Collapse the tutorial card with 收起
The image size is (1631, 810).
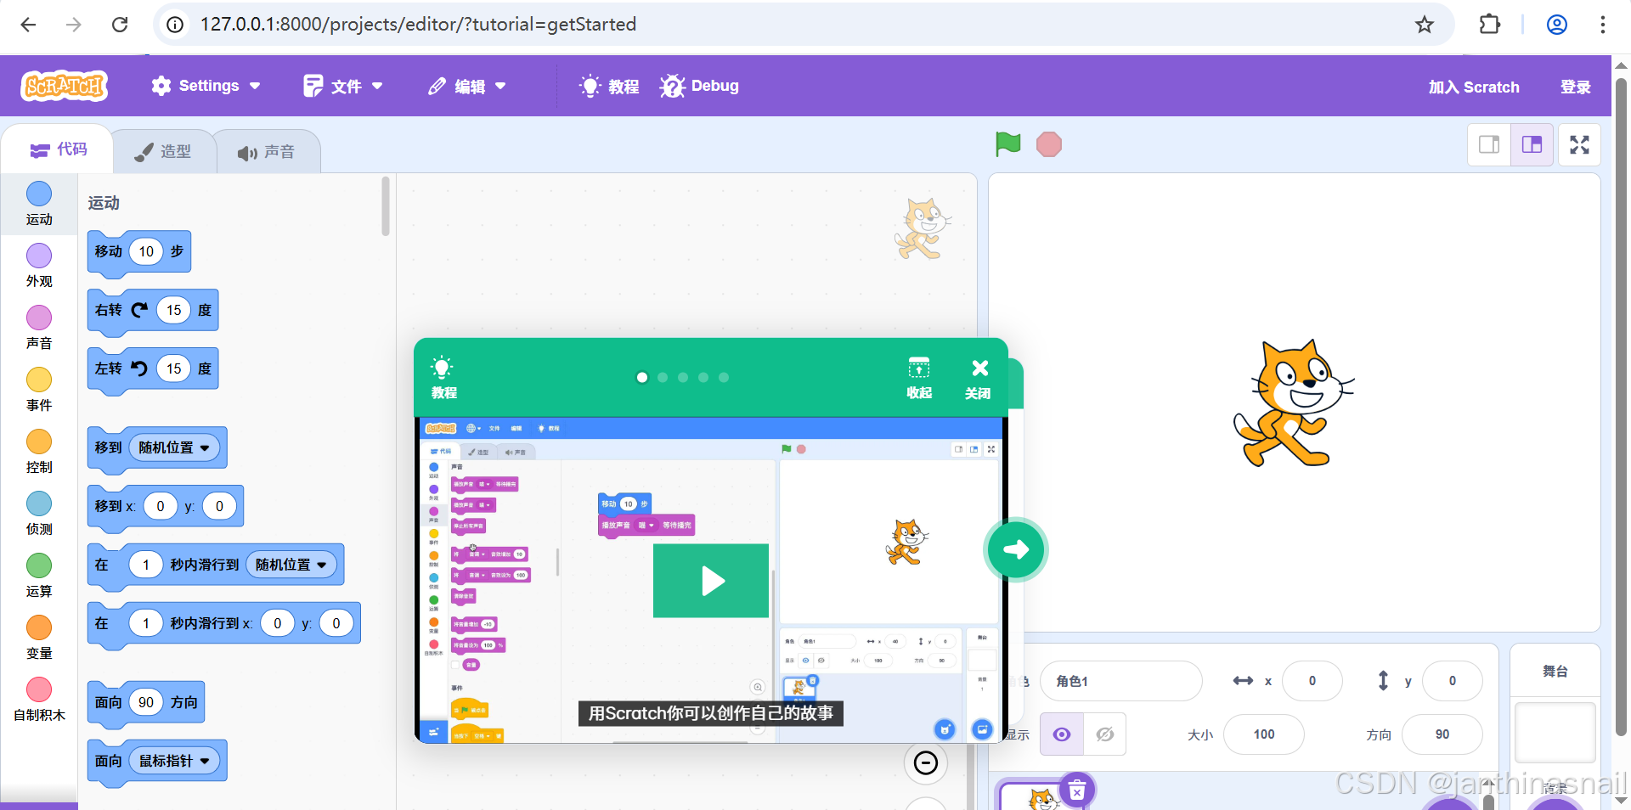click(919, 378)
